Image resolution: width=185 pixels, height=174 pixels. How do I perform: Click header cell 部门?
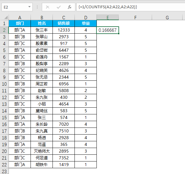[x=20, y=24]
